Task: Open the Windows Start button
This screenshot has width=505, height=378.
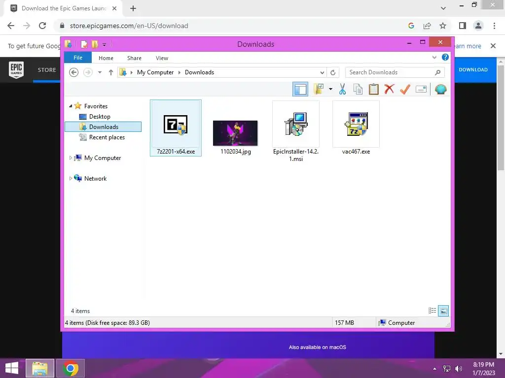Action: coord(12,368)
